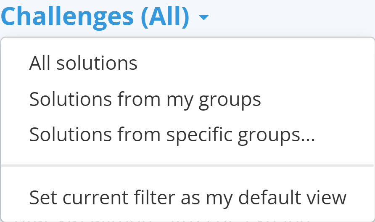Select the first entry in the filter menu

coord(83,63)
